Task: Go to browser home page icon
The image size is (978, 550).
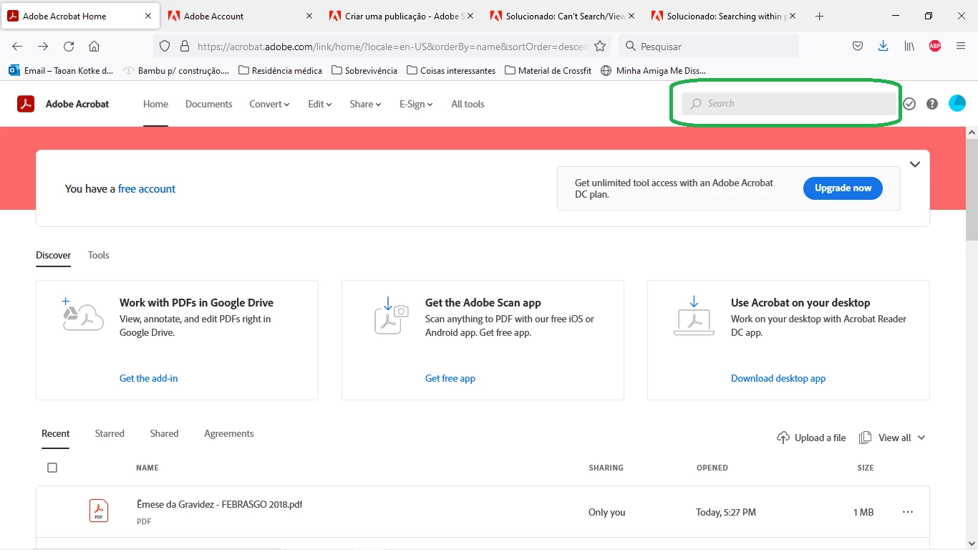Action: pos(94,46)
